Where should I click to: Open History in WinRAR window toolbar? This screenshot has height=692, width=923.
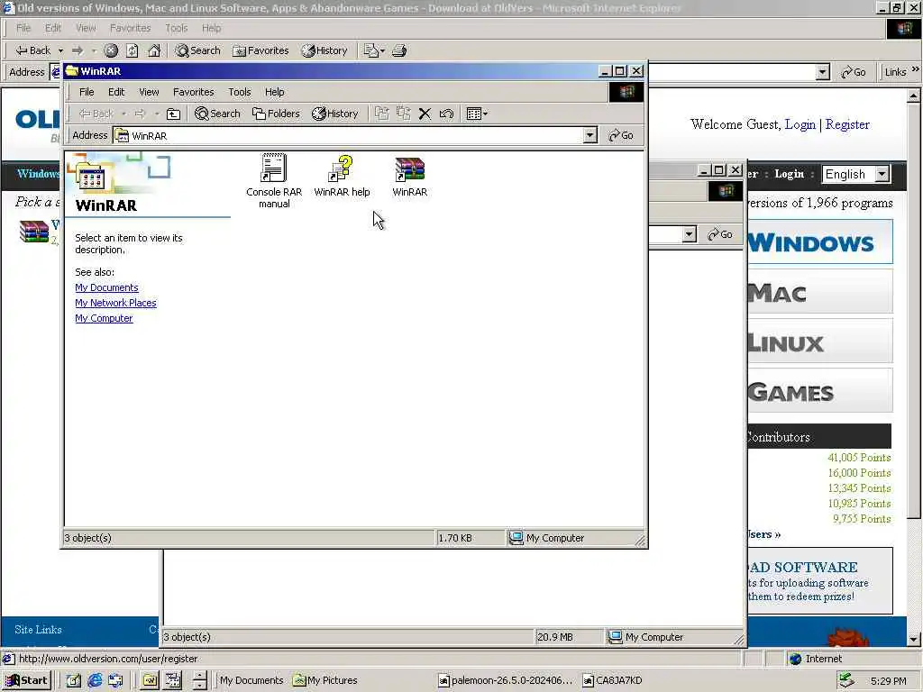335,114
